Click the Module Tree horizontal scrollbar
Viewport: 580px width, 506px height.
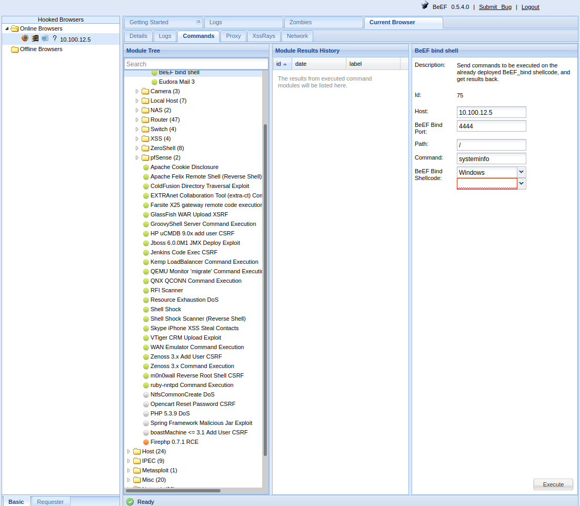pyautogui.click(x=173, y=491)
